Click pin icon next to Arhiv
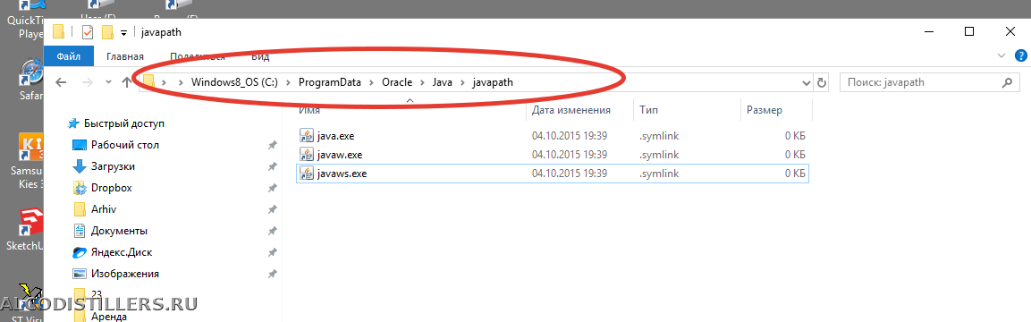 tap(272, 209)
